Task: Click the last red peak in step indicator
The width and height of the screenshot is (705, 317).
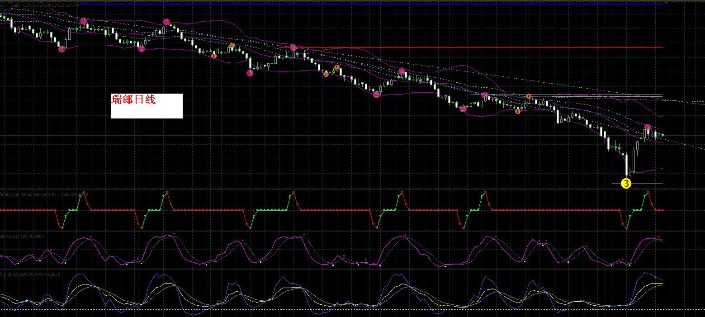Action: (647, 192)
